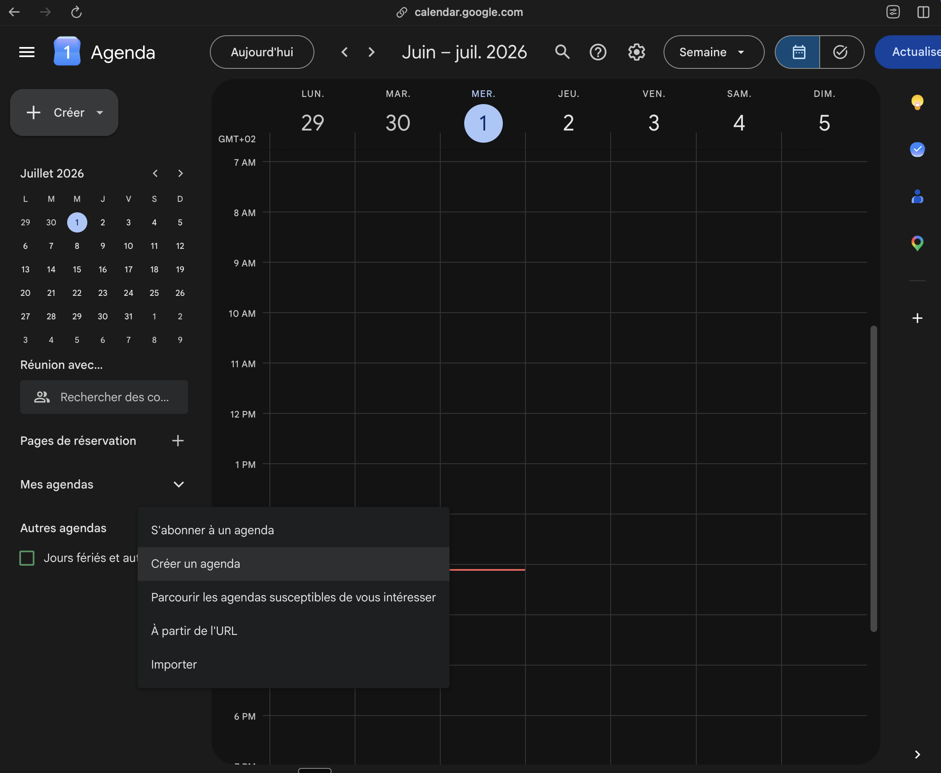This screenshot has height=773, width=941.
Task: Show previous month in mini calendar
Action: coord(155,173)
